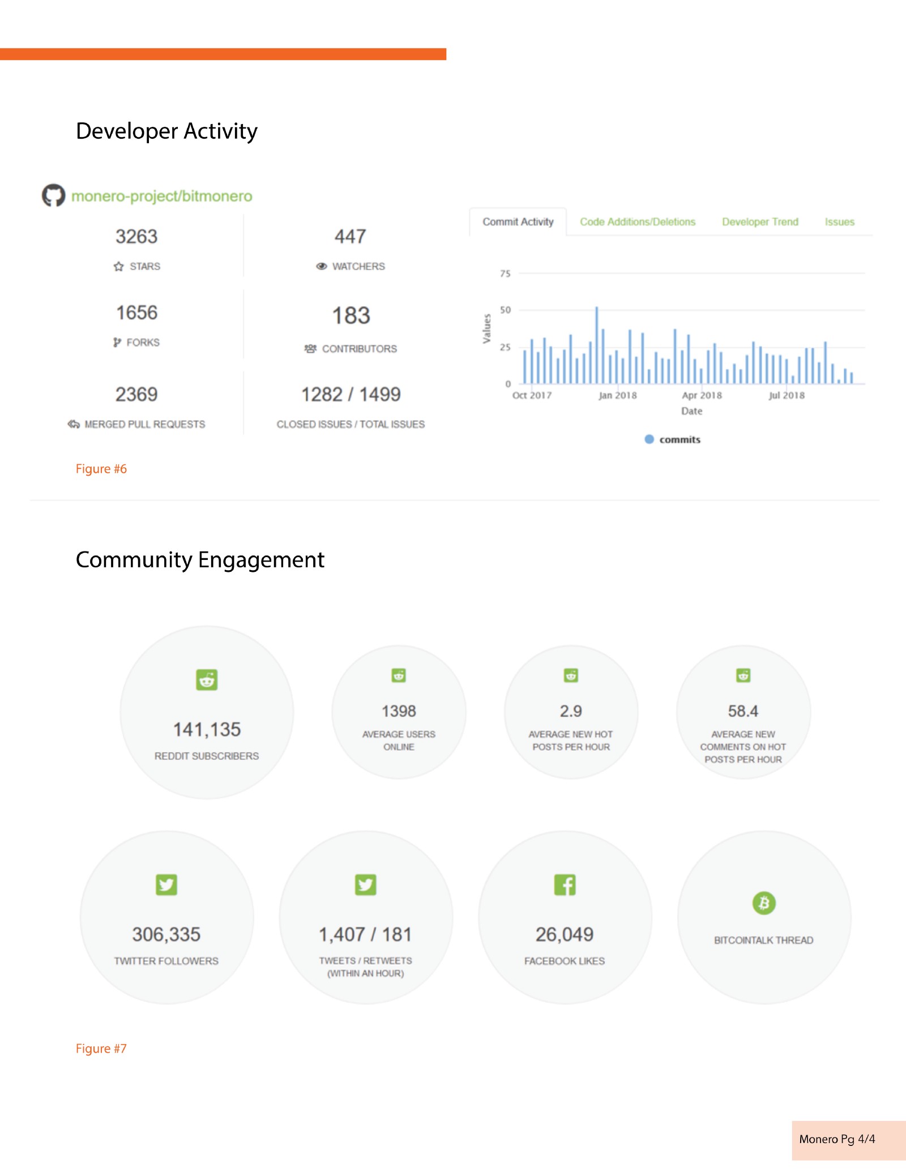Viewport: 906px width, 1172px height.
Task: Click the 1,407 / 181 tweets value
Action: (365, 934)
